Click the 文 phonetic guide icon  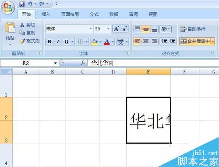tap(120, 42)
